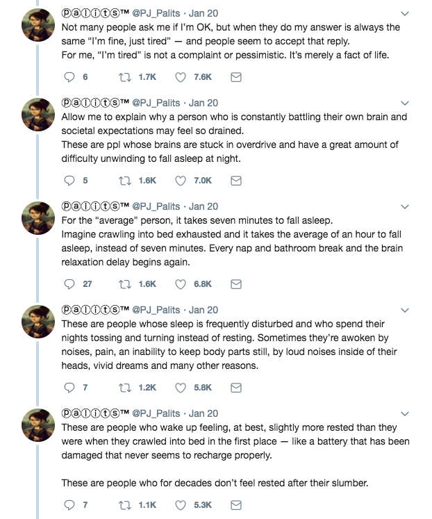
Task: Click profile avatar of the last tweet
Action: pyautogui.click(x=38, y=425)
